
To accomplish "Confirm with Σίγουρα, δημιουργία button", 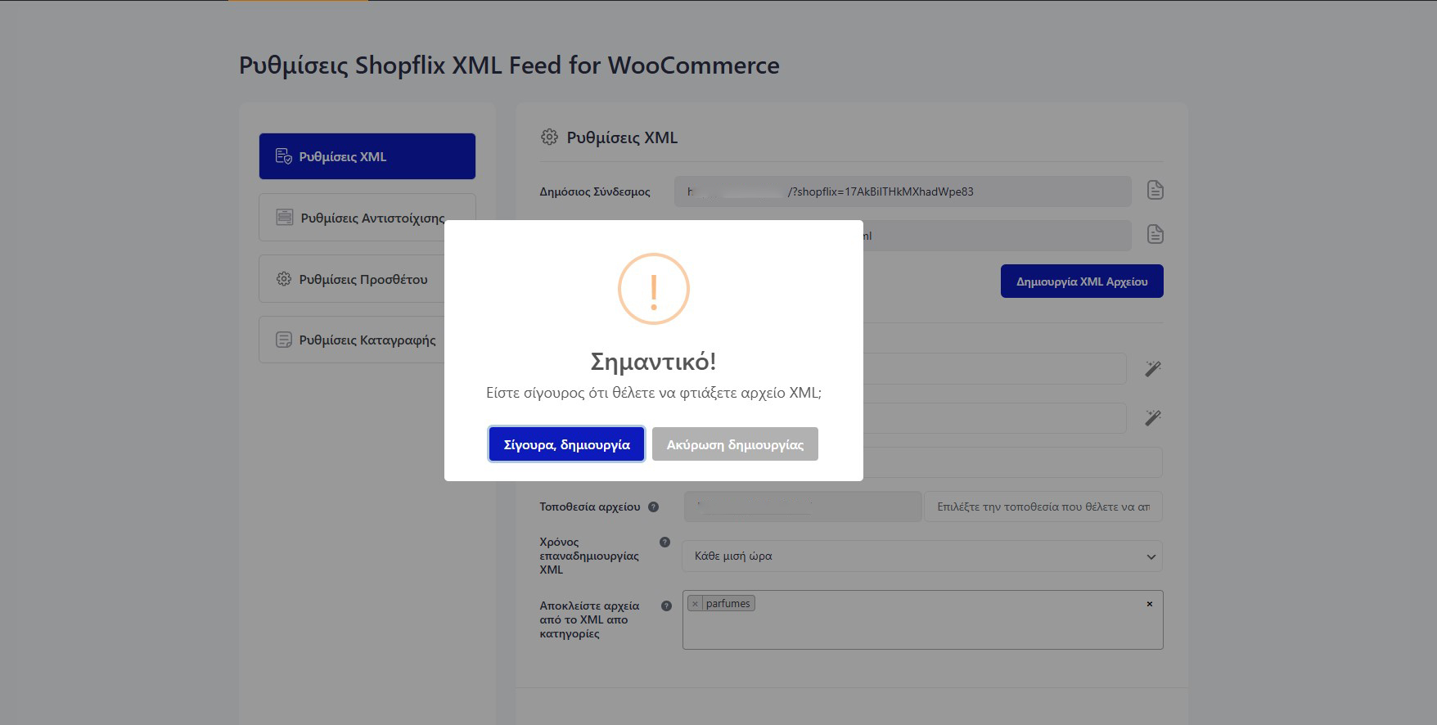I will coord(566,444).
